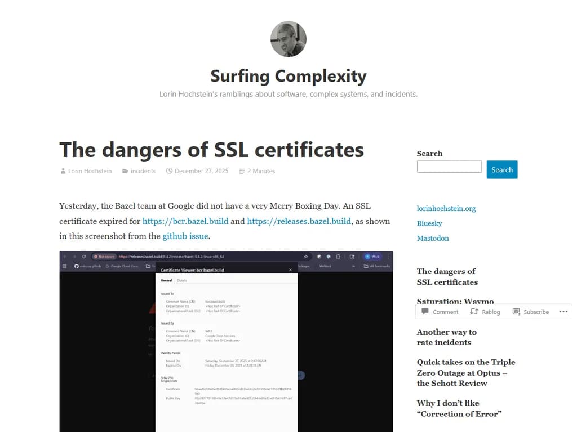Click the Comment speech bubble icon
The image size is (577, 432).
pos(425,312)
